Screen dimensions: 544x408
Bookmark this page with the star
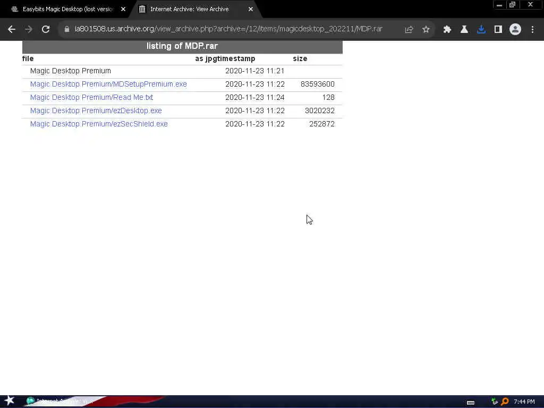coord(426,30)
